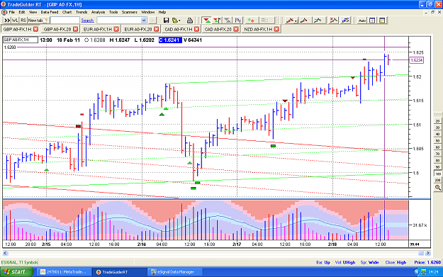Open the Trends menu
Screen dimensions: 443x277
(82, 12)
